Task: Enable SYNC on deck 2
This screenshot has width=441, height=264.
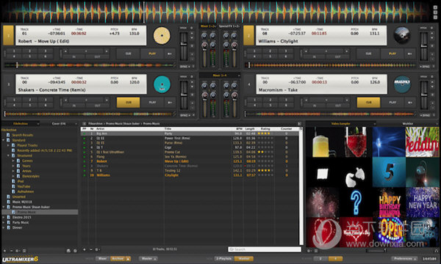Action: click(x=424, y=67)
